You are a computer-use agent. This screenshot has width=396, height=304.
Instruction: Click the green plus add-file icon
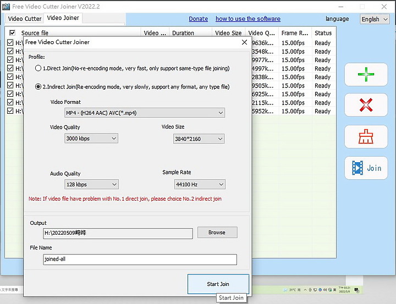pos(366,74)
